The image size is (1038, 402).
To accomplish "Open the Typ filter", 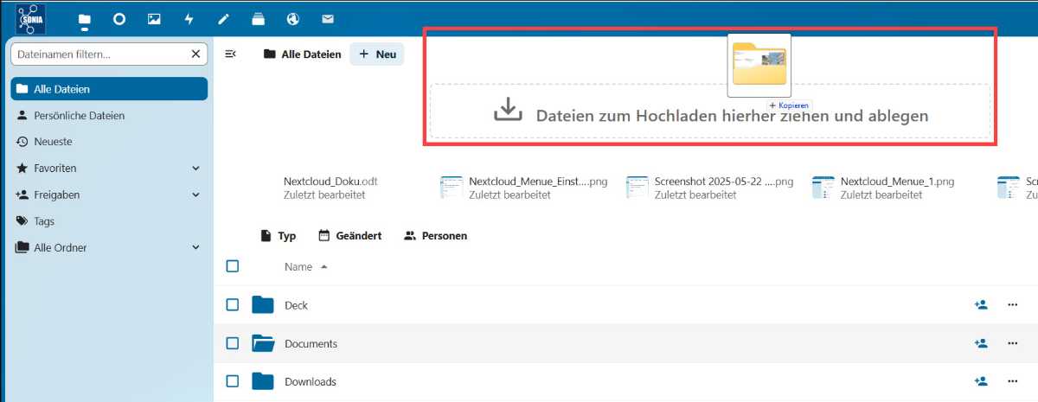I will [x=279, y=236].
